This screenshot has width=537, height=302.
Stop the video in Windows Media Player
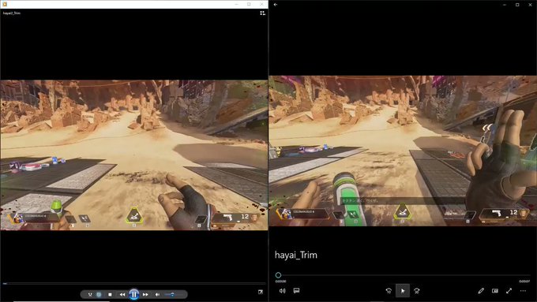(110, 294)
